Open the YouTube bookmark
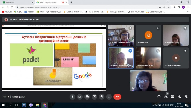The height and width of the screenshot is (108, 191). (7, 12)
